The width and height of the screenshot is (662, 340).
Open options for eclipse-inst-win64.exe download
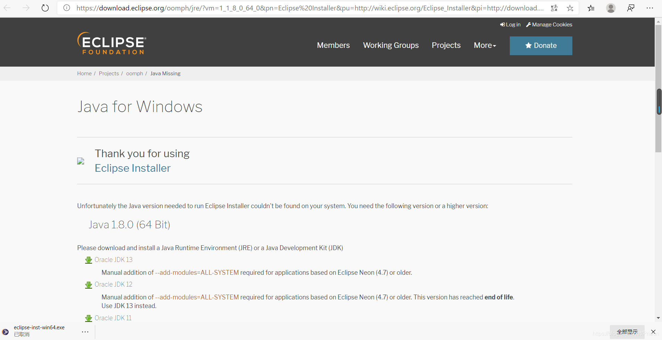85,332
